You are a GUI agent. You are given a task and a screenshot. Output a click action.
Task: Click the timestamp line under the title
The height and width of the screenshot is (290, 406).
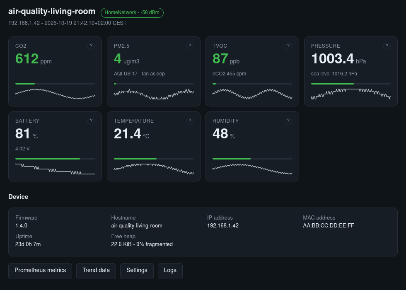(x=67, y=23)
